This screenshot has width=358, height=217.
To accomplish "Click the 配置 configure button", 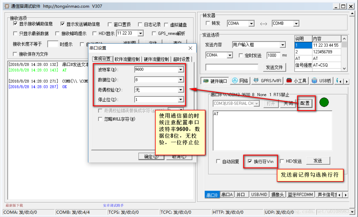I will click(x=305, y=103).
